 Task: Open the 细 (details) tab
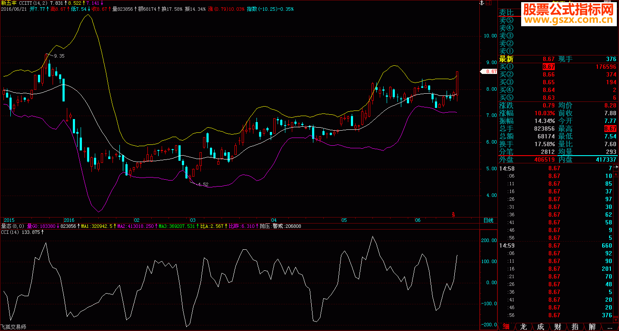pyautogui.click(x=506, y=327)
